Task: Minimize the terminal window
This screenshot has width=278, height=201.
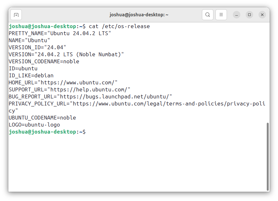Action: coord(237,15)
